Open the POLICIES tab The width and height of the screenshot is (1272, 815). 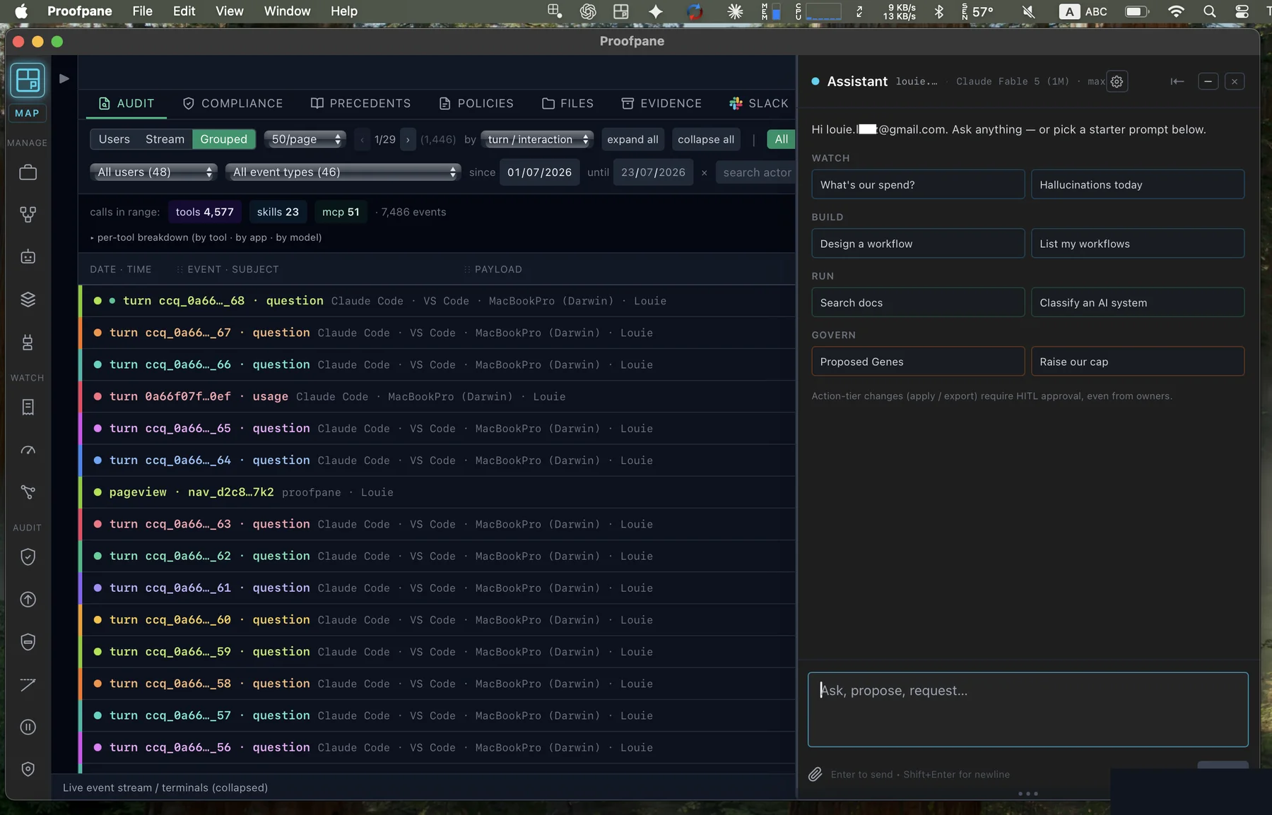pyautogui.click(x=476, y=103)
